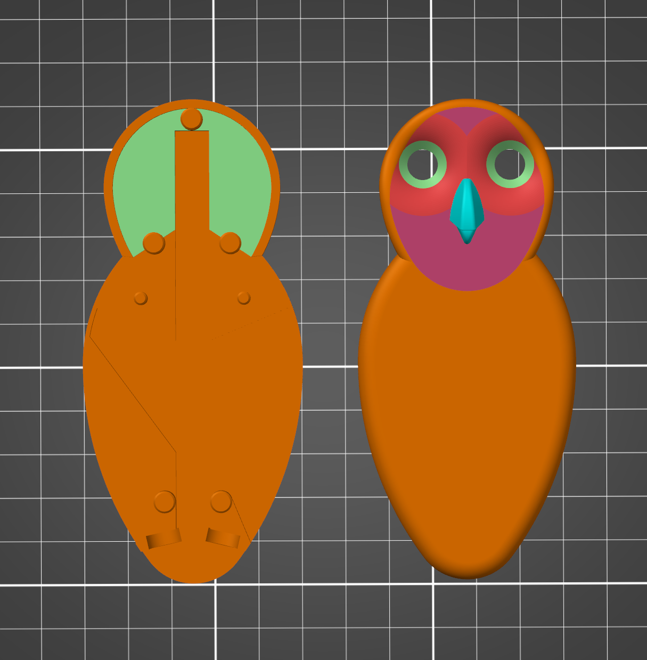
Task: Select the bottom right rectangular tab on back-view model
Action: (223, 538)
